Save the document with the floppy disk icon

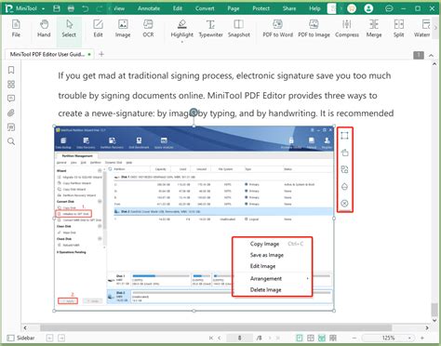coord(57,8)
